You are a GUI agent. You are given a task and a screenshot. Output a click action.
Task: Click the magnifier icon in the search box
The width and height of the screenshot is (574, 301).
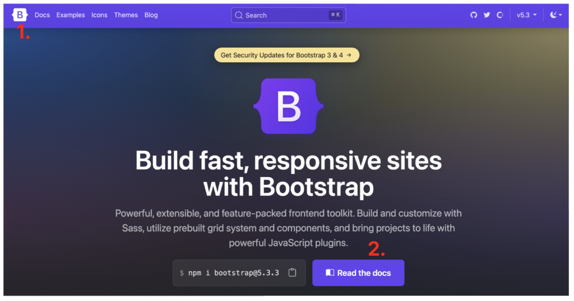(x=239, y=15)
